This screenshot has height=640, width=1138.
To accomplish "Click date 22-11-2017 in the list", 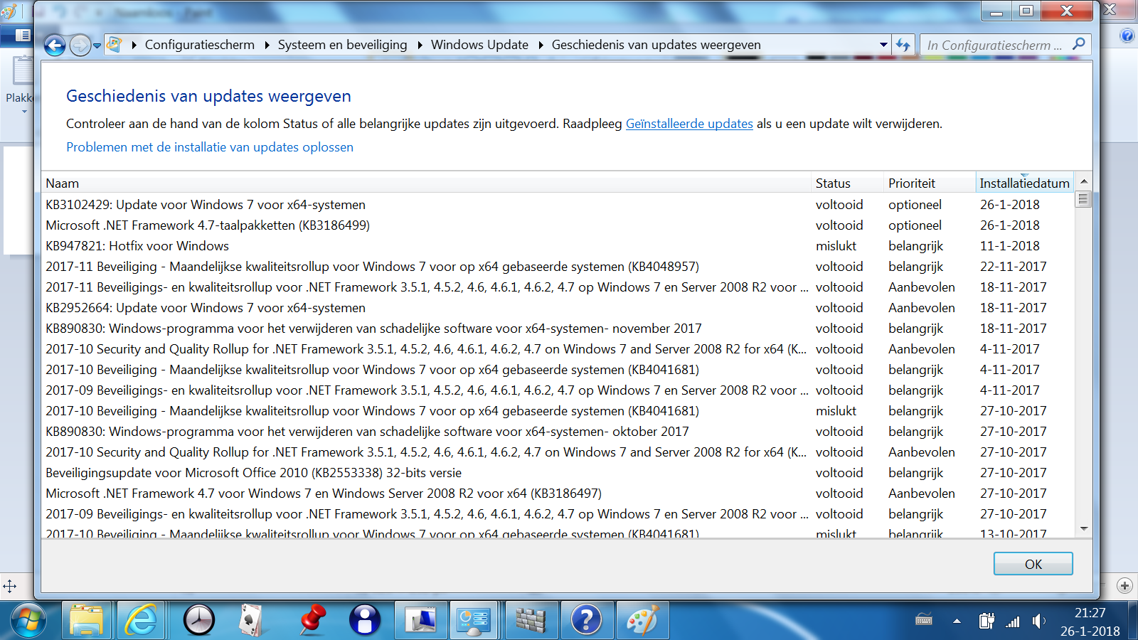I will (x=1014, y=267).
